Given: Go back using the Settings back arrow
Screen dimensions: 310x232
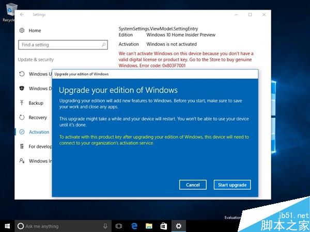Looking at the screenshot, I should click(x=22, y=14).
